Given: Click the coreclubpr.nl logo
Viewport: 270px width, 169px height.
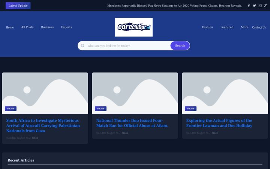Looking at the screenshot, I should [134, 27].
